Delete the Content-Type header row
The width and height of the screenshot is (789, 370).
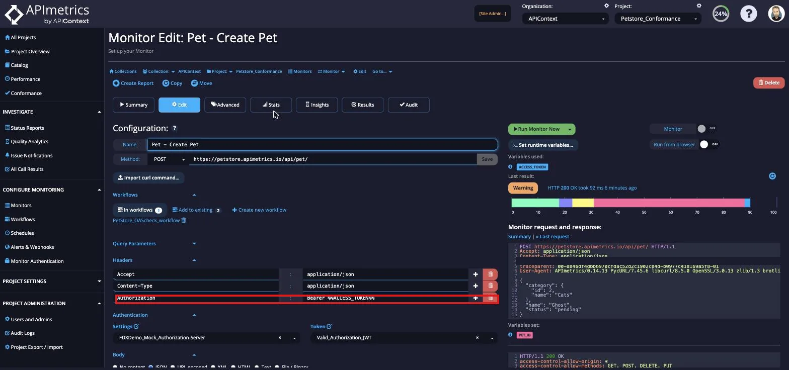490,286
